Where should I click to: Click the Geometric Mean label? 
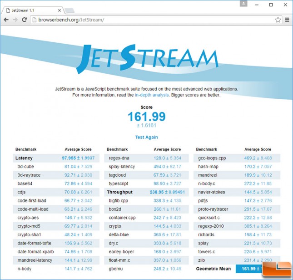tap(214, 269)
